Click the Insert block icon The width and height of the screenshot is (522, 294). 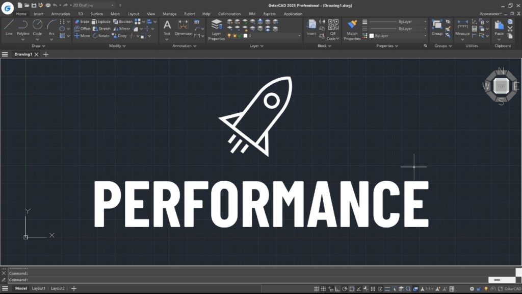coord(311,27)
